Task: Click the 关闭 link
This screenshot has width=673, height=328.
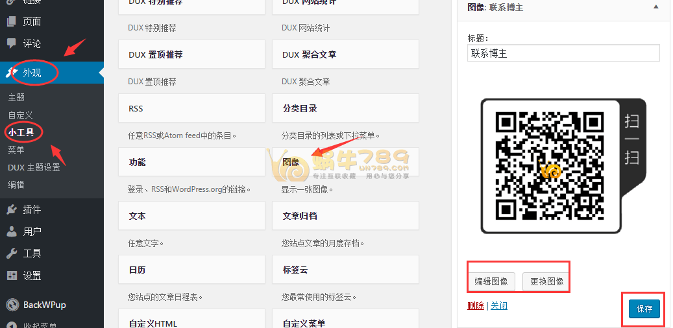Action: pyautogui.click(x=498, y=306)
